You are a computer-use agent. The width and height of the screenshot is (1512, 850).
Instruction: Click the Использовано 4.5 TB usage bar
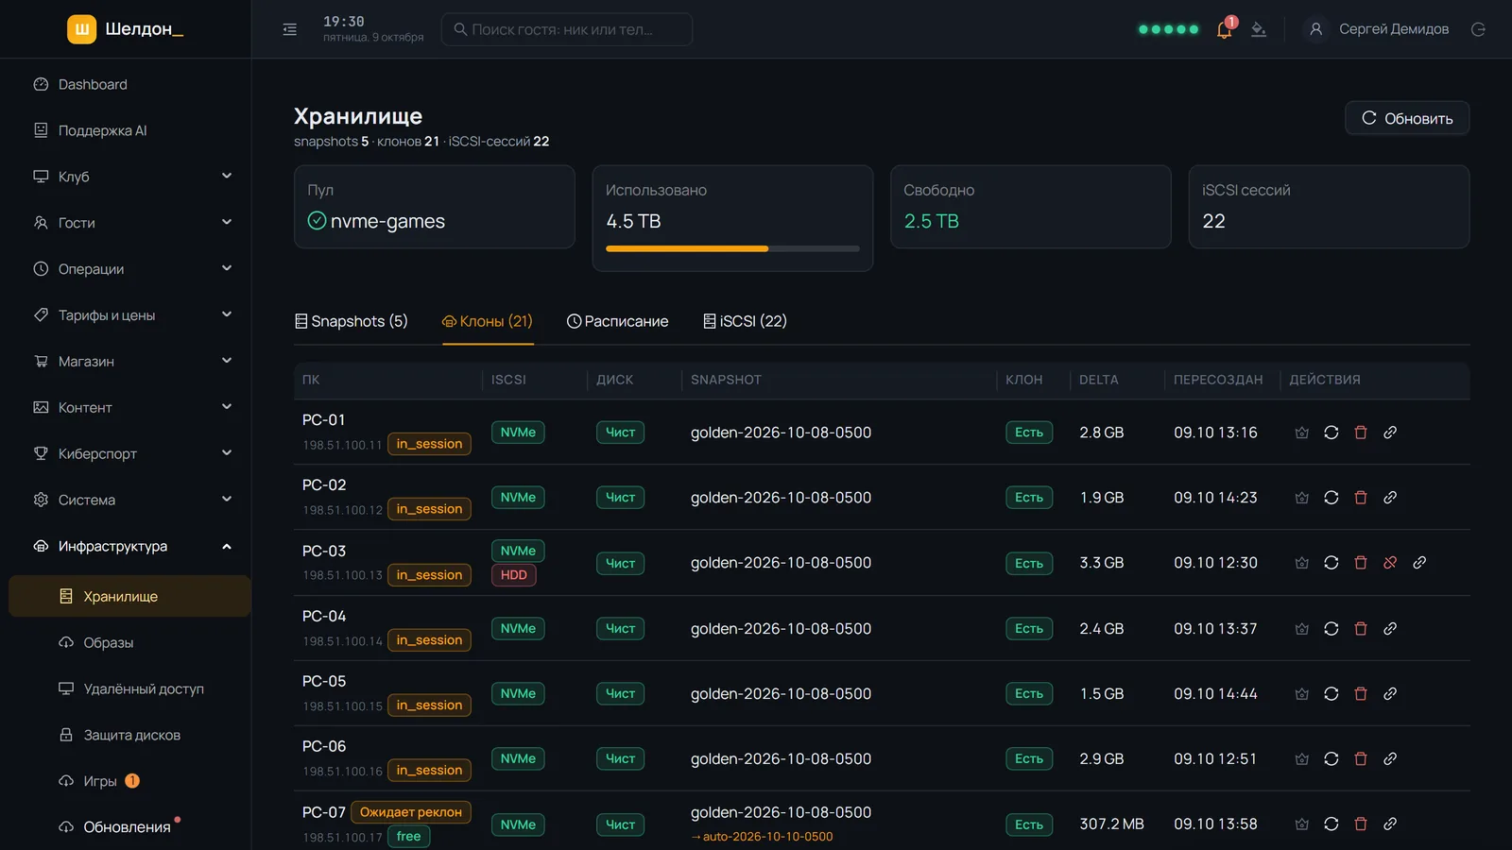coord(732,249)
